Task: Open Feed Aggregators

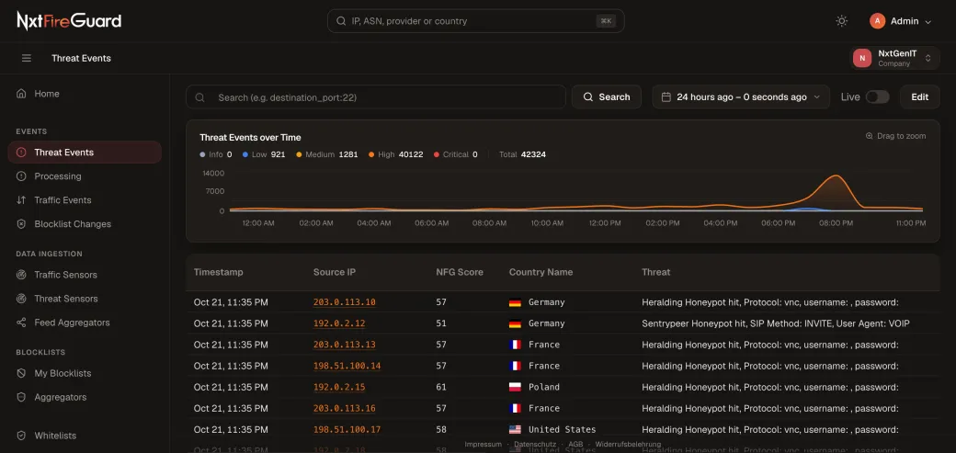Action: tap(85, 322)
